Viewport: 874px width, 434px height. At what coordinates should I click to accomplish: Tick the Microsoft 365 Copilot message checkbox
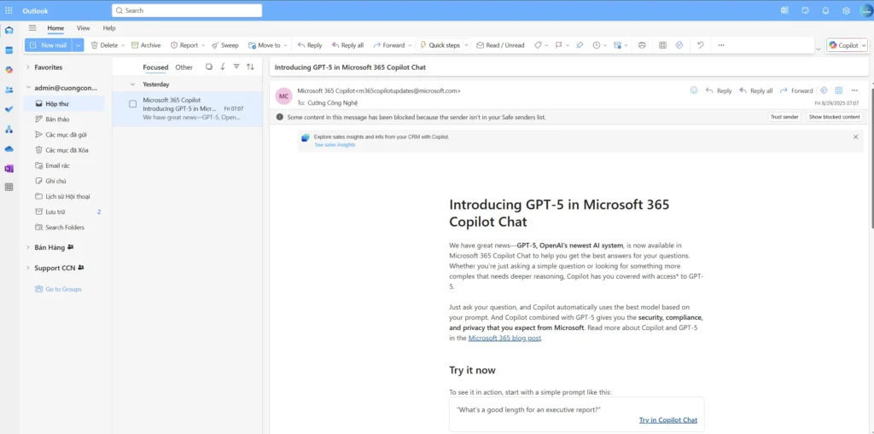(132, 104)
